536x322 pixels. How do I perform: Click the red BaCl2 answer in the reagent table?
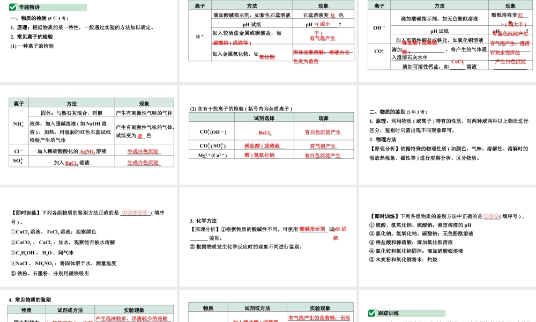pyautogui.click(x=265, y=133)
